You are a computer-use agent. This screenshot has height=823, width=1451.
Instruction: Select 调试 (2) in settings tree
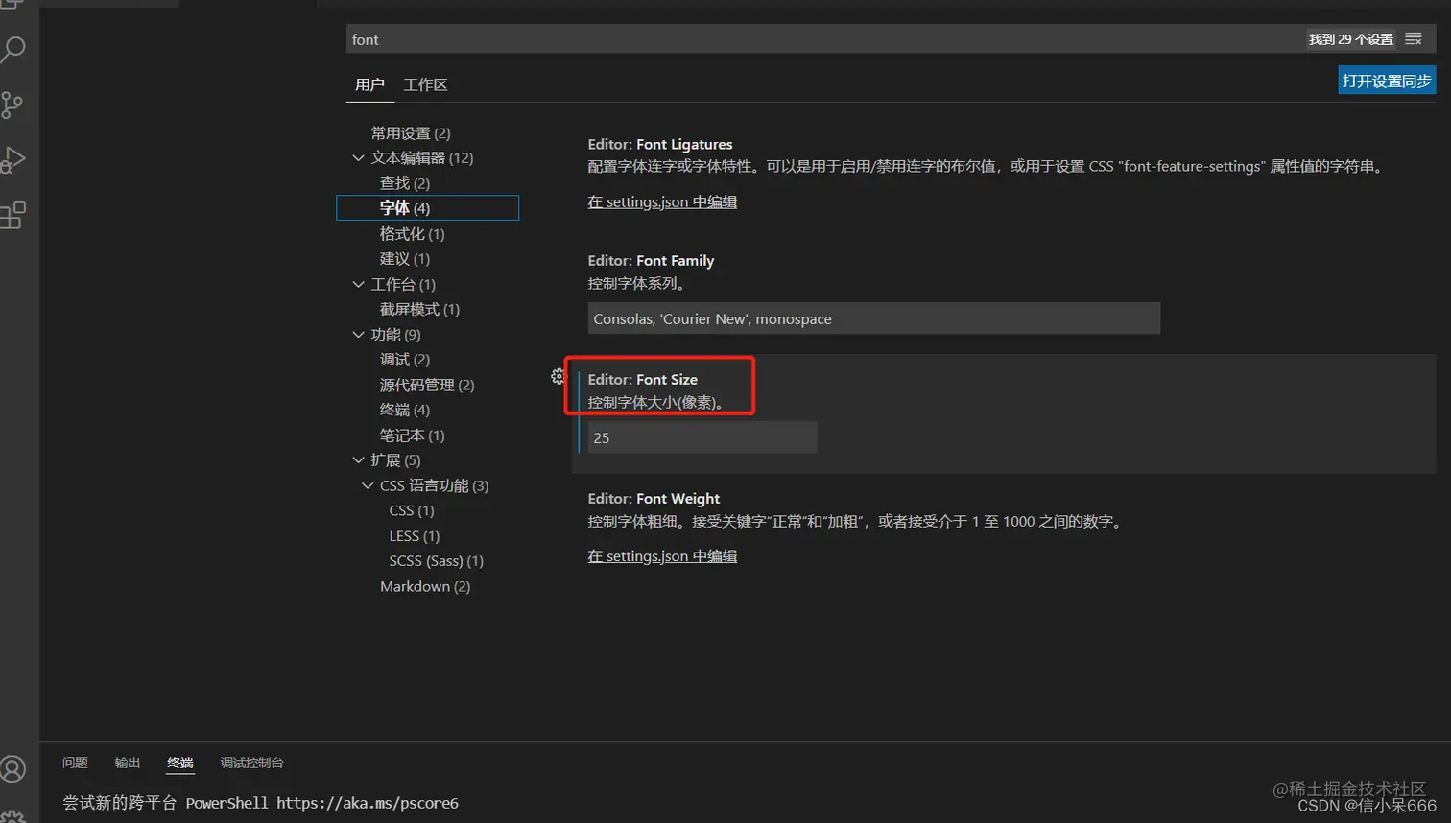tap(405, 359)
